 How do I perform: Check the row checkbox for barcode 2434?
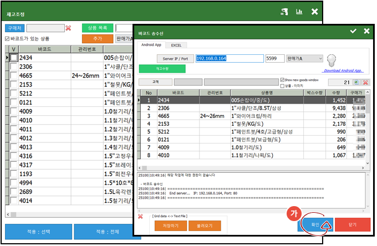point(14,58)
